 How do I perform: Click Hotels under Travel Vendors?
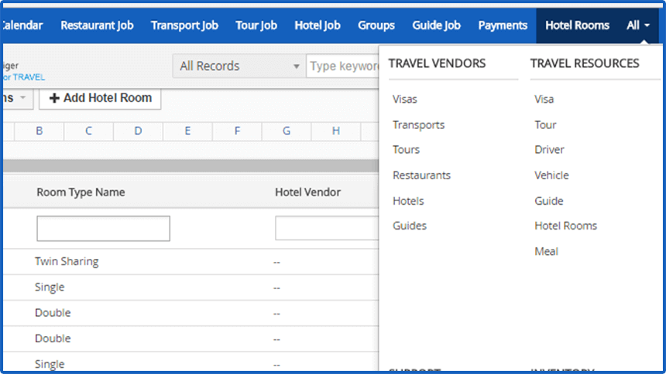pos(408,201)
